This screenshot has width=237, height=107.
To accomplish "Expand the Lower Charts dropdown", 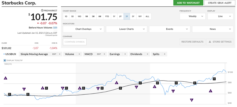I will pos(126,29).
